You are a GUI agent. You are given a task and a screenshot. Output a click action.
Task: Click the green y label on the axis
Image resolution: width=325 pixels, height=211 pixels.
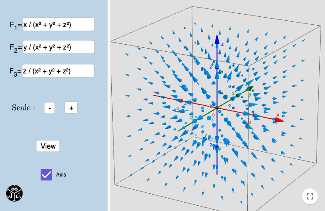250,94
